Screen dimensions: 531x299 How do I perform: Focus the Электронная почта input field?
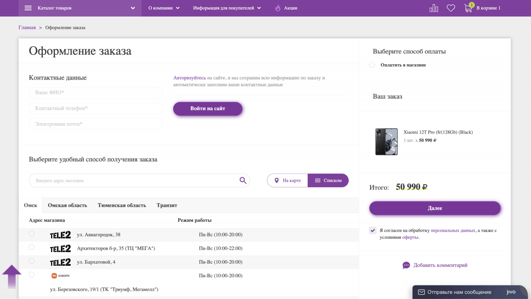pos(96,124)
